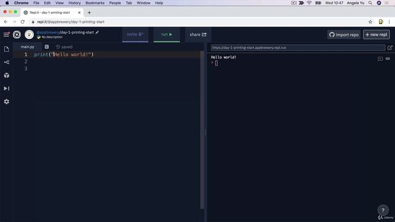The width and height of the screenshot is (395, 222).
Task: Open the help question mark button
Action: click(x=383, y=210)
